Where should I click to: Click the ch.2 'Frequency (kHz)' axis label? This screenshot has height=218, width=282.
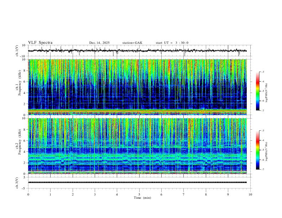20,142
